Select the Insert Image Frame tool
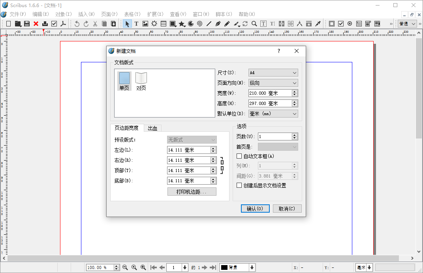The image size is (423, 273). [145, 24]
